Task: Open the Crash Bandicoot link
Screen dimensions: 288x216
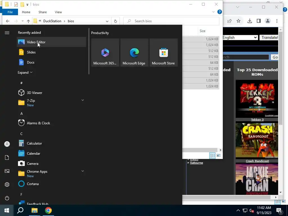Action: (257, 161)
